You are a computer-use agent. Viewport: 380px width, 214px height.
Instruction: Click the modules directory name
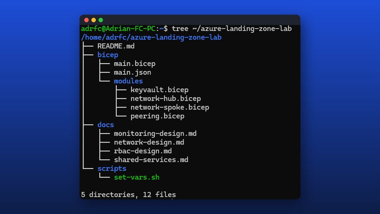click(128, 81)
